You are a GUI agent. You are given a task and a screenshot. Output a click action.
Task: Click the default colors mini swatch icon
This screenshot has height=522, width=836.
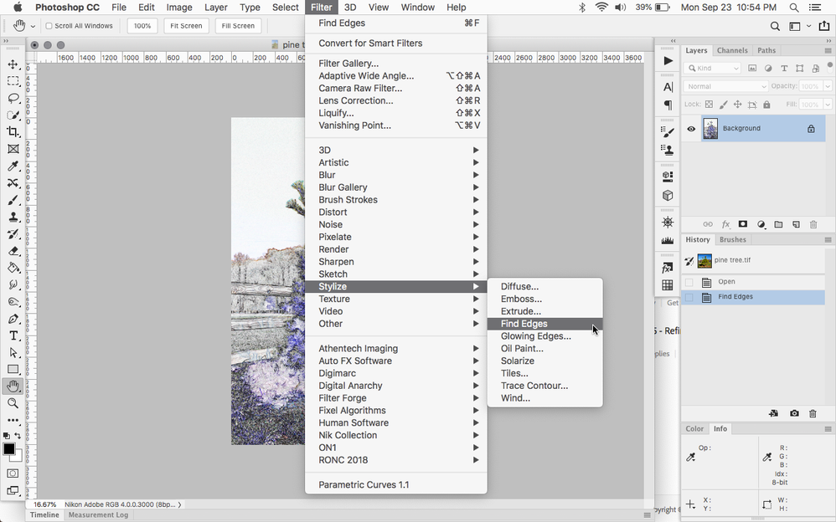7,436
